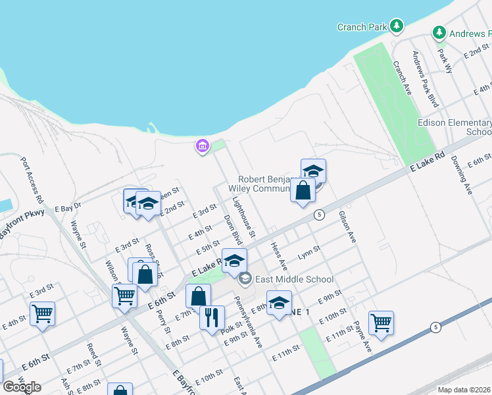The height and width of the screenshot is (395, 492).
Task: Click the Route 5 shield on E Lake Rd
Action: (x=319, y=215)
